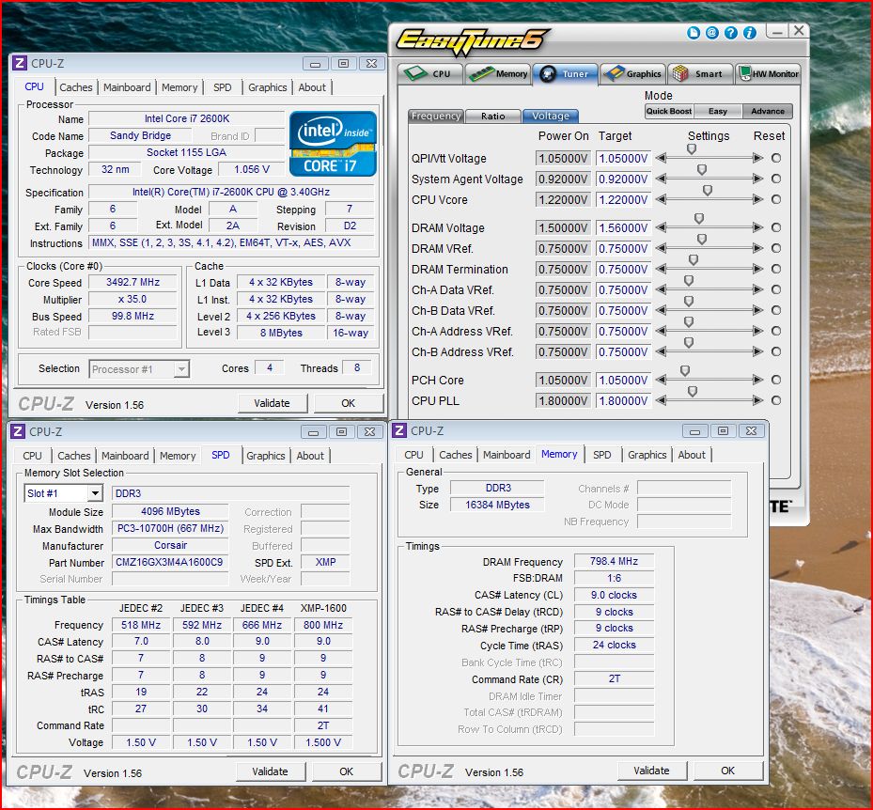Select the CPU PLL reset radio button

(776, 400)
